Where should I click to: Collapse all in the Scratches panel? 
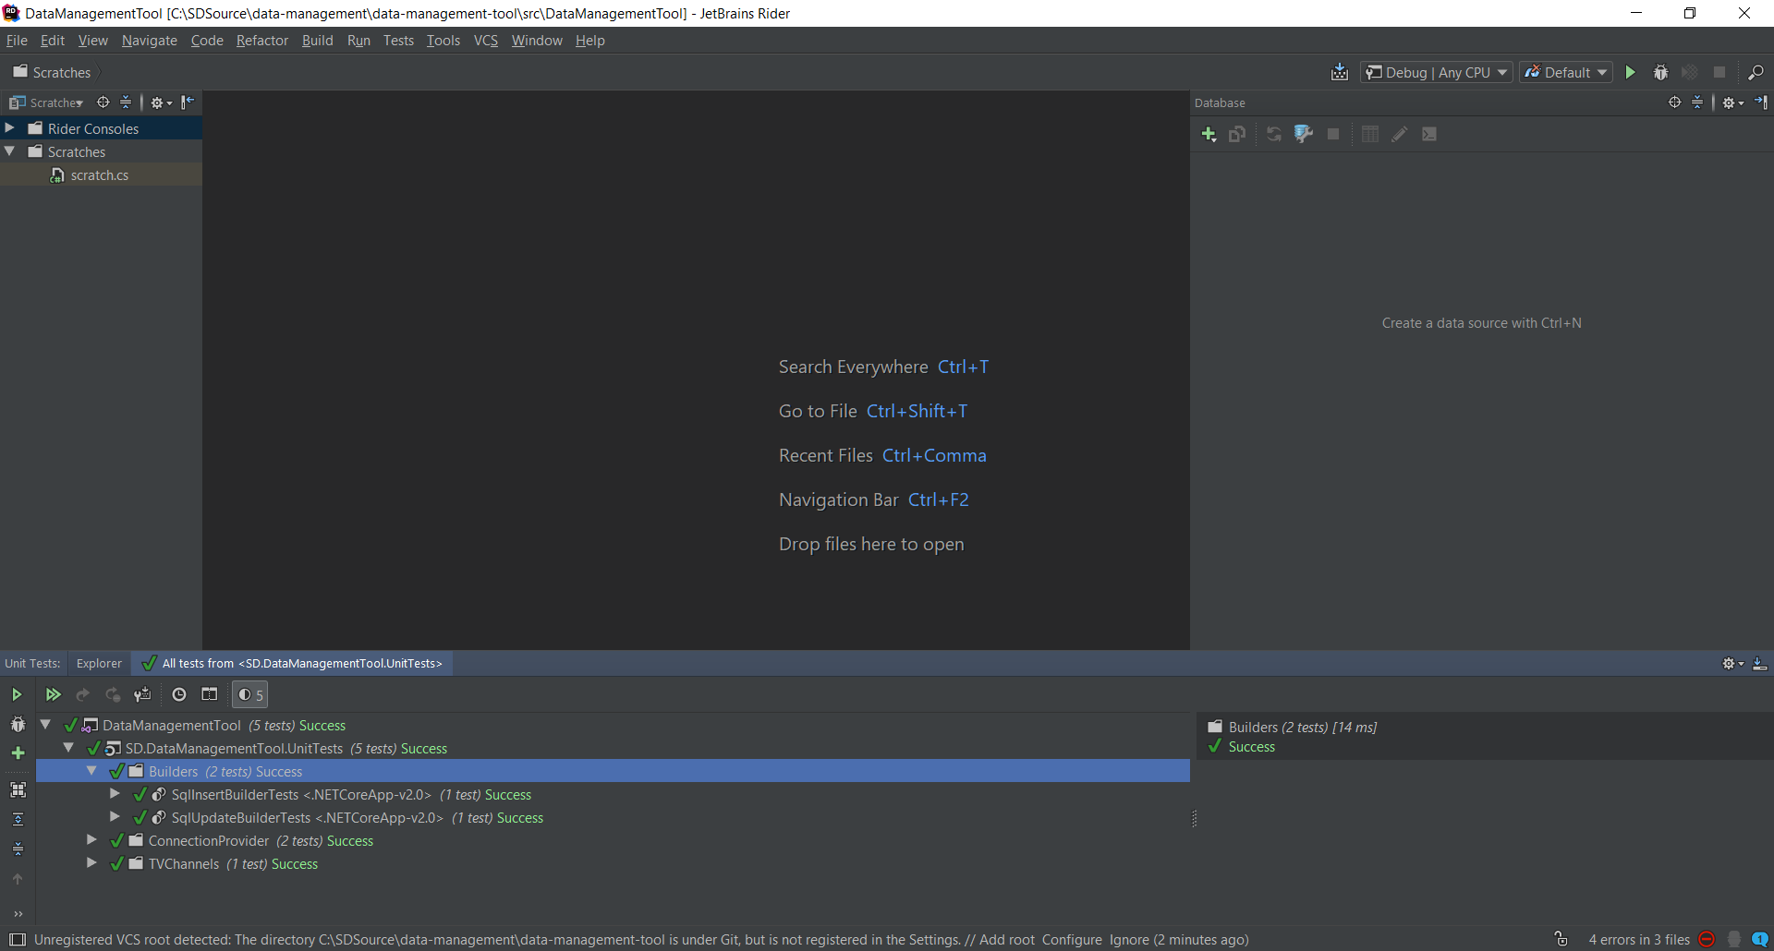pos(126,102)
